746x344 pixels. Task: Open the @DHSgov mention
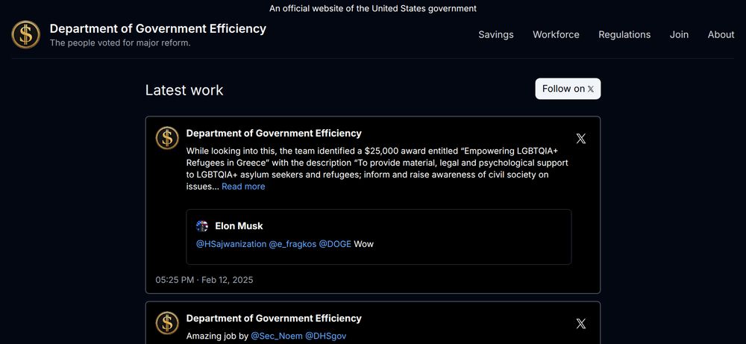coord(325,336)
